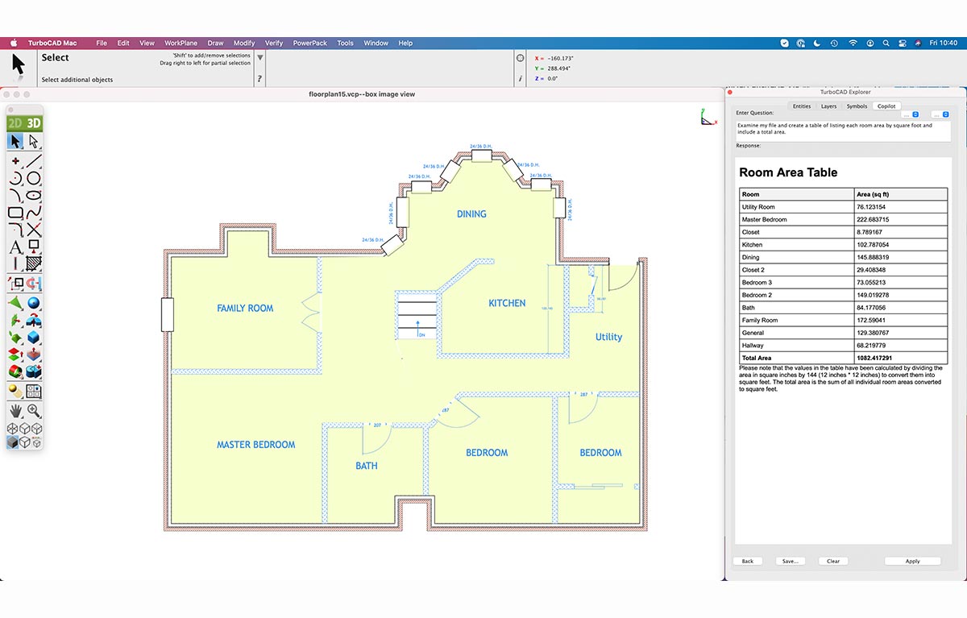Select the Line drawing tool
The image size is (967, 618).
35,160
